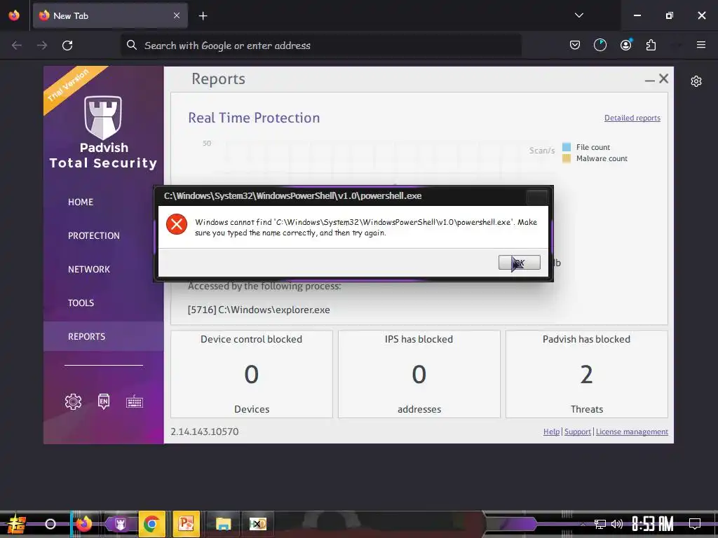718x538 pixels.
Task: Open the volume control in tray
Action: 617,524
